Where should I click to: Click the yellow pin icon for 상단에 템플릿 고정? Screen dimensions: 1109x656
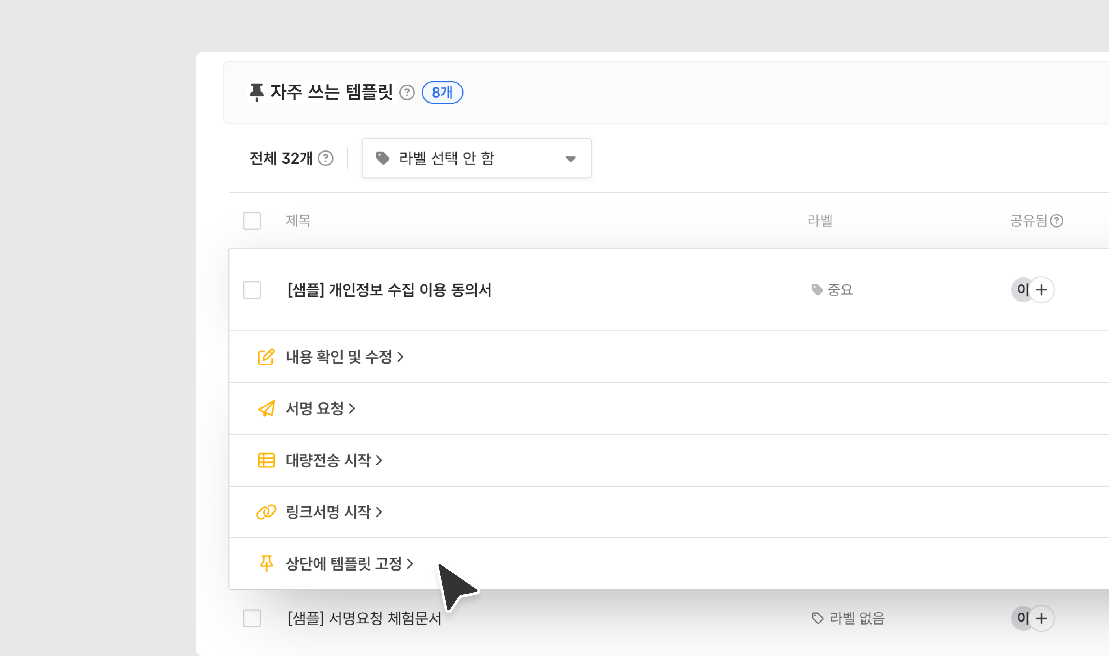coord(266,564)
